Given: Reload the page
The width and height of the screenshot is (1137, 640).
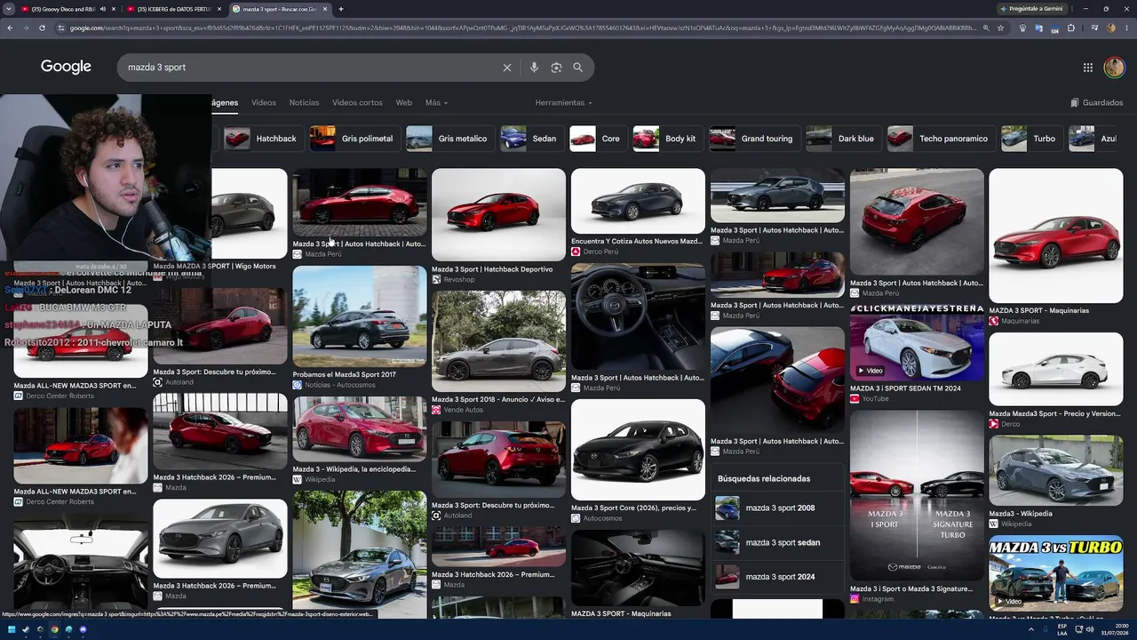Looking at the screenshot, I should pyautogui.click(x=42, y=28).
